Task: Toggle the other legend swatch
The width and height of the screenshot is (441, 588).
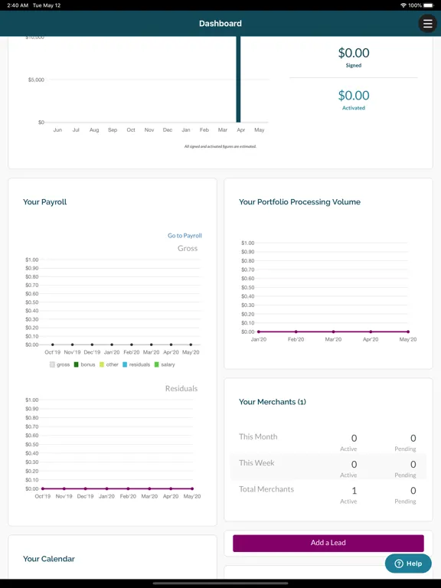Action: pyautogui.click(x=102, y=364)
